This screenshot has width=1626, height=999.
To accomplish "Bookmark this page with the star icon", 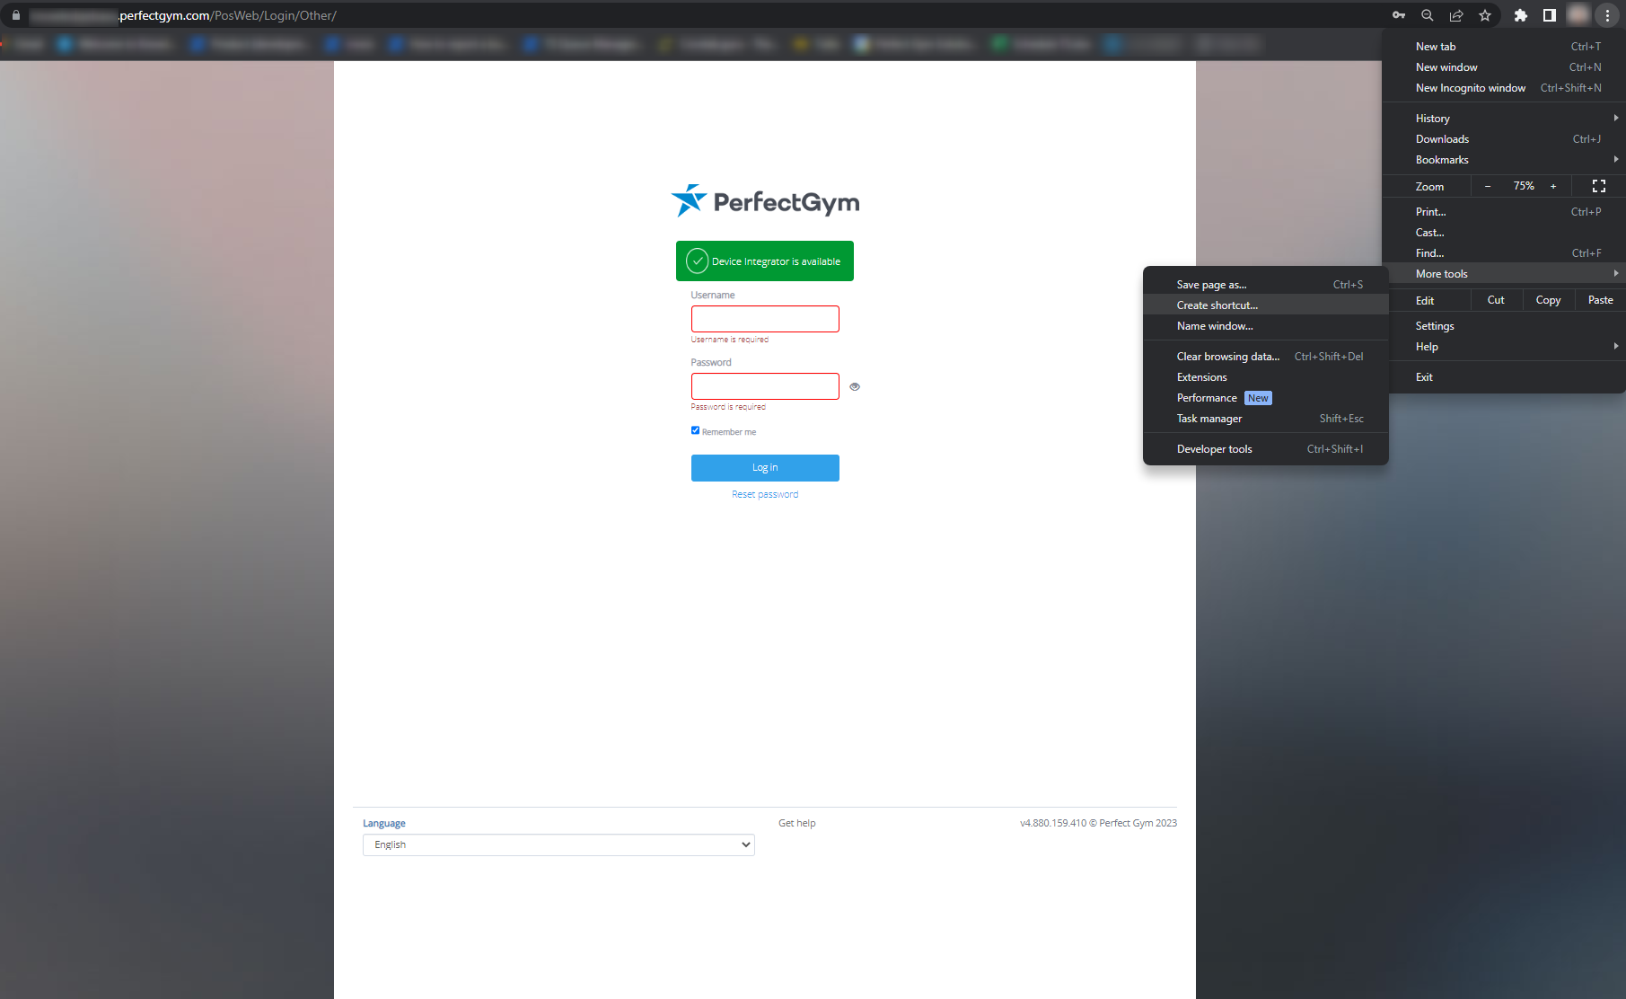I will tap(1485, 15).
